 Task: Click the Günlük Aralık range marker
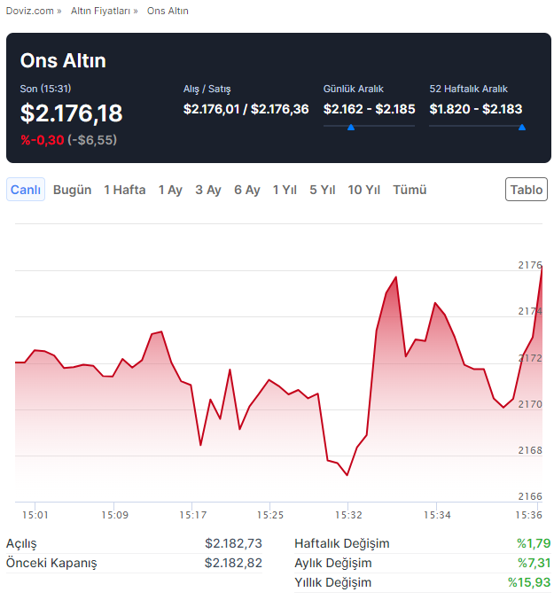pyautogui.click(x=351, y=128)
